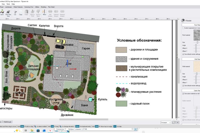Click the Wall material texture swatch
200x133 pixels.
coord(197,66)
